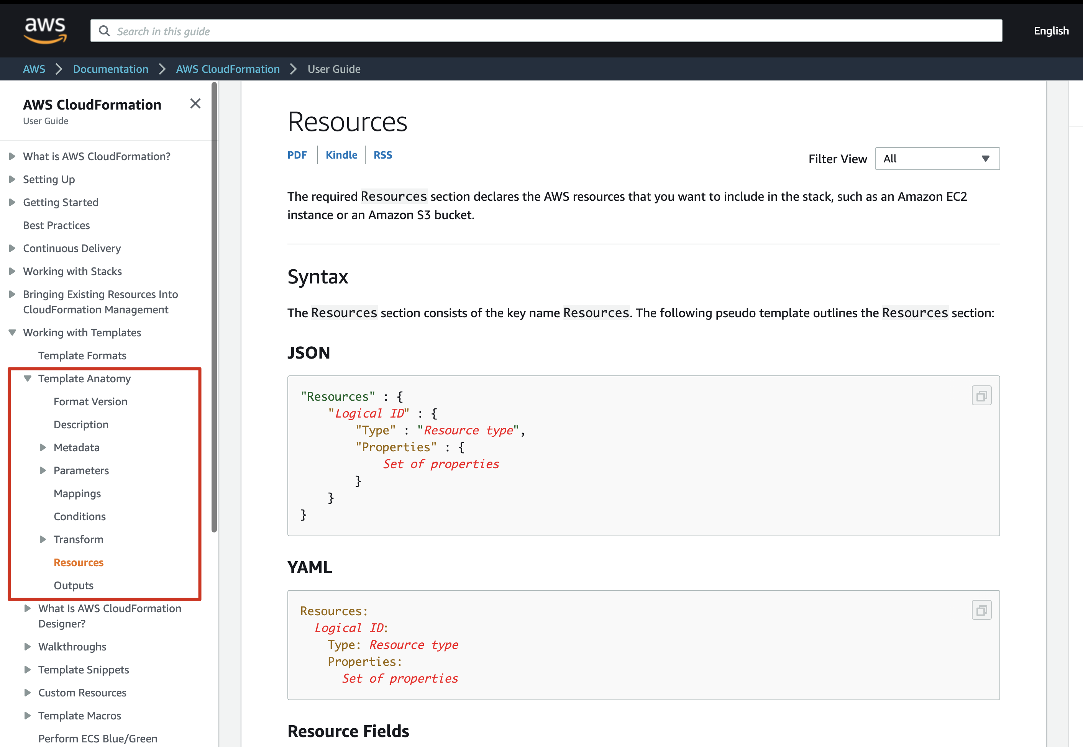Open the Filter View dropdown
Image resolution: width=1083 pixels, height=747 pixels.
(937, 159)
